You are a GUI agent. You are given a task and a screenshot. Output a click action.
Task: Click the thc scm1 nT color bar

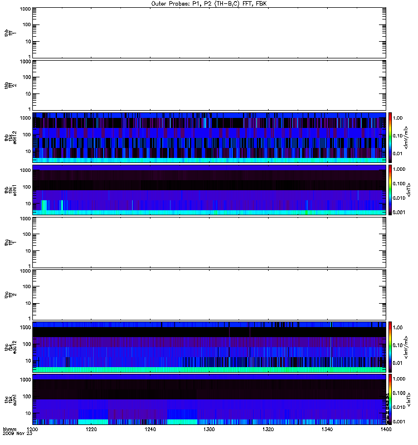(390, 399)
